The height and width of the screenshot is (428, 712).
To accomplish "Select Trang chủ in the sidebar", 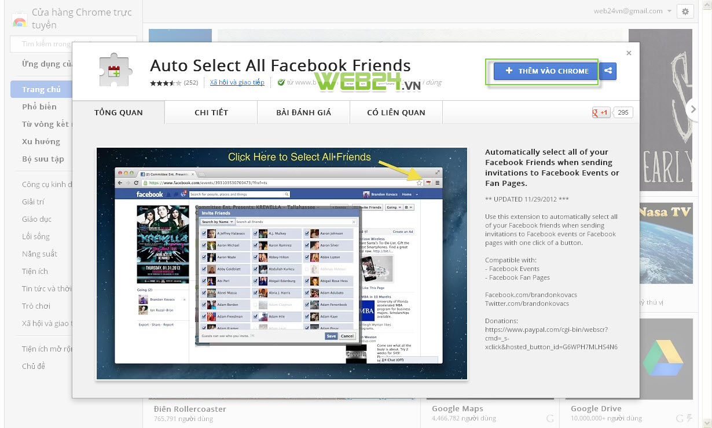I will click(42, 89).
